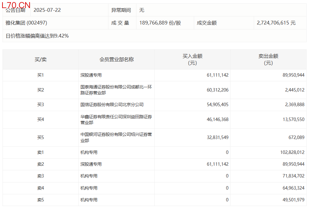This screenshot has height=211, width=310.
Task: Select the 2025-07-22 announcement date
Action: coord(47,10)
